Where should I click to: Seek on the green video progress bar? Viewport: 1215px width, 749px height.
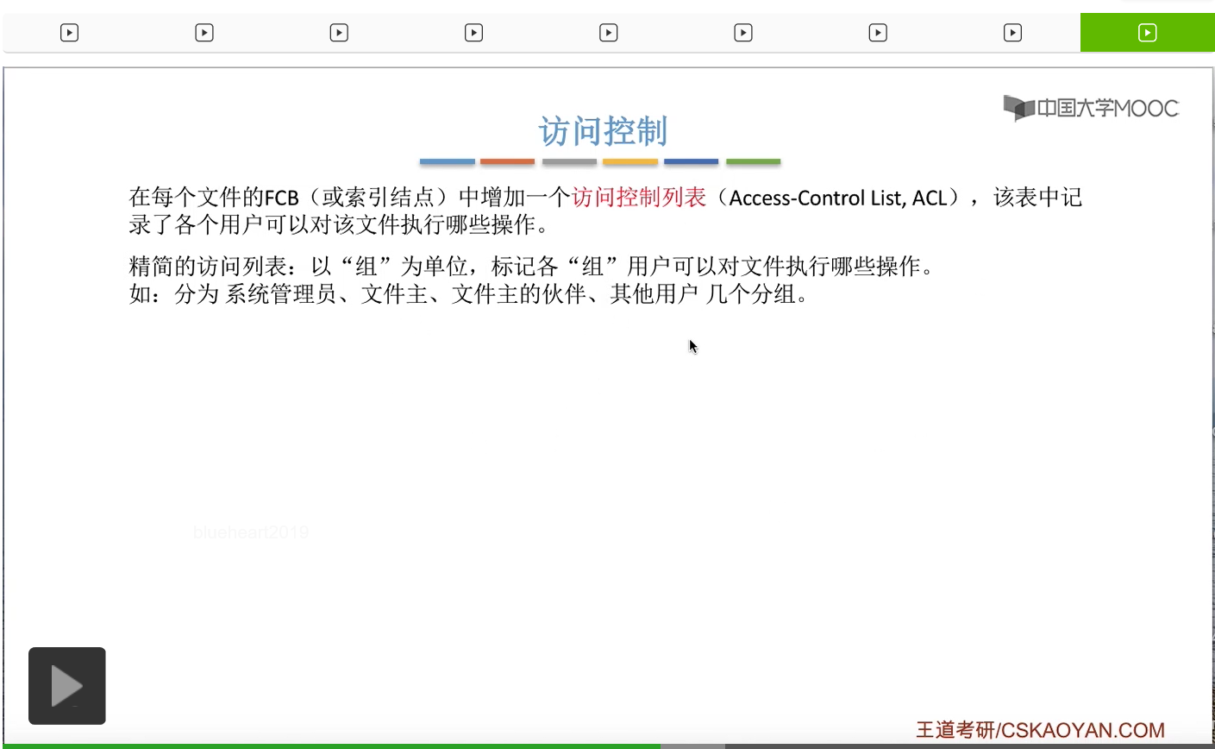click(x=330, y=746)
